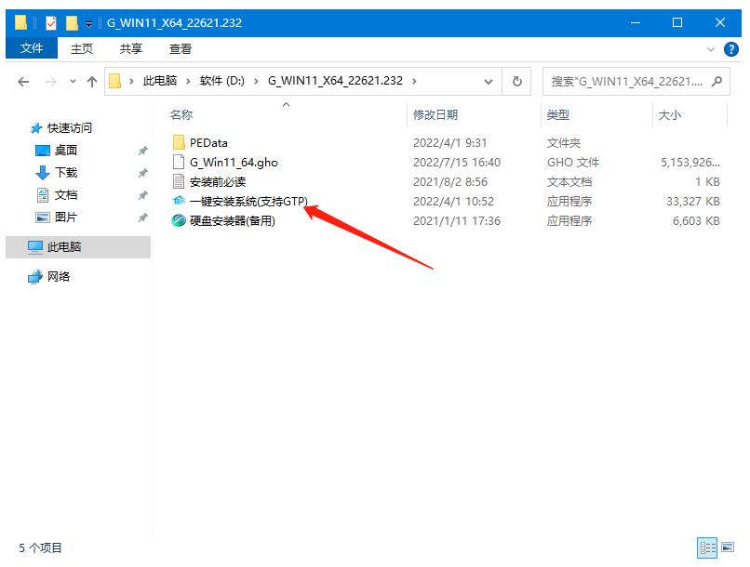Expand the G_WIN11_X64_22621.232 breadcrumb chevron
This screenshot has width=750, height=567.
[414, 82]
